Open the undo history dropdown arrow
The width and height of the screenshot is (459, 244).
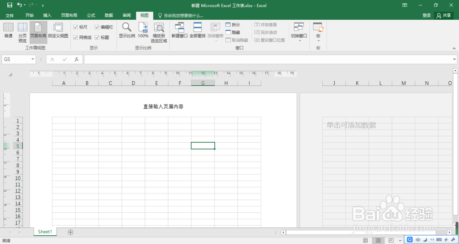coord(25,5)
